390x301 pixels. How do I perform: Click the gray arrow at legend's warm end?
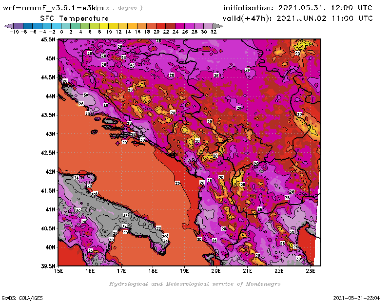tap(217, 26)
